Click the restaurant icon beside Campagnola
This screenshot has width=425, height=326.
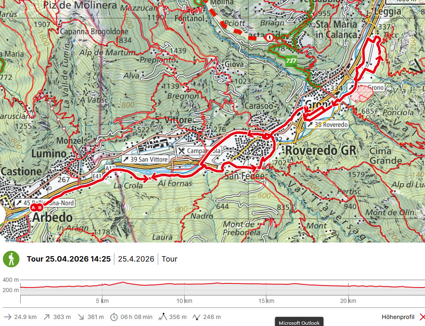click(181, 151)
